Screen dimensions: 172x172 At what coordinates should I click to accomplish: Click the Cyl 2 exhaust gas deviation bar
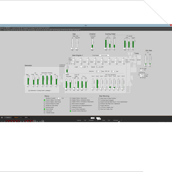pos(97,83)
